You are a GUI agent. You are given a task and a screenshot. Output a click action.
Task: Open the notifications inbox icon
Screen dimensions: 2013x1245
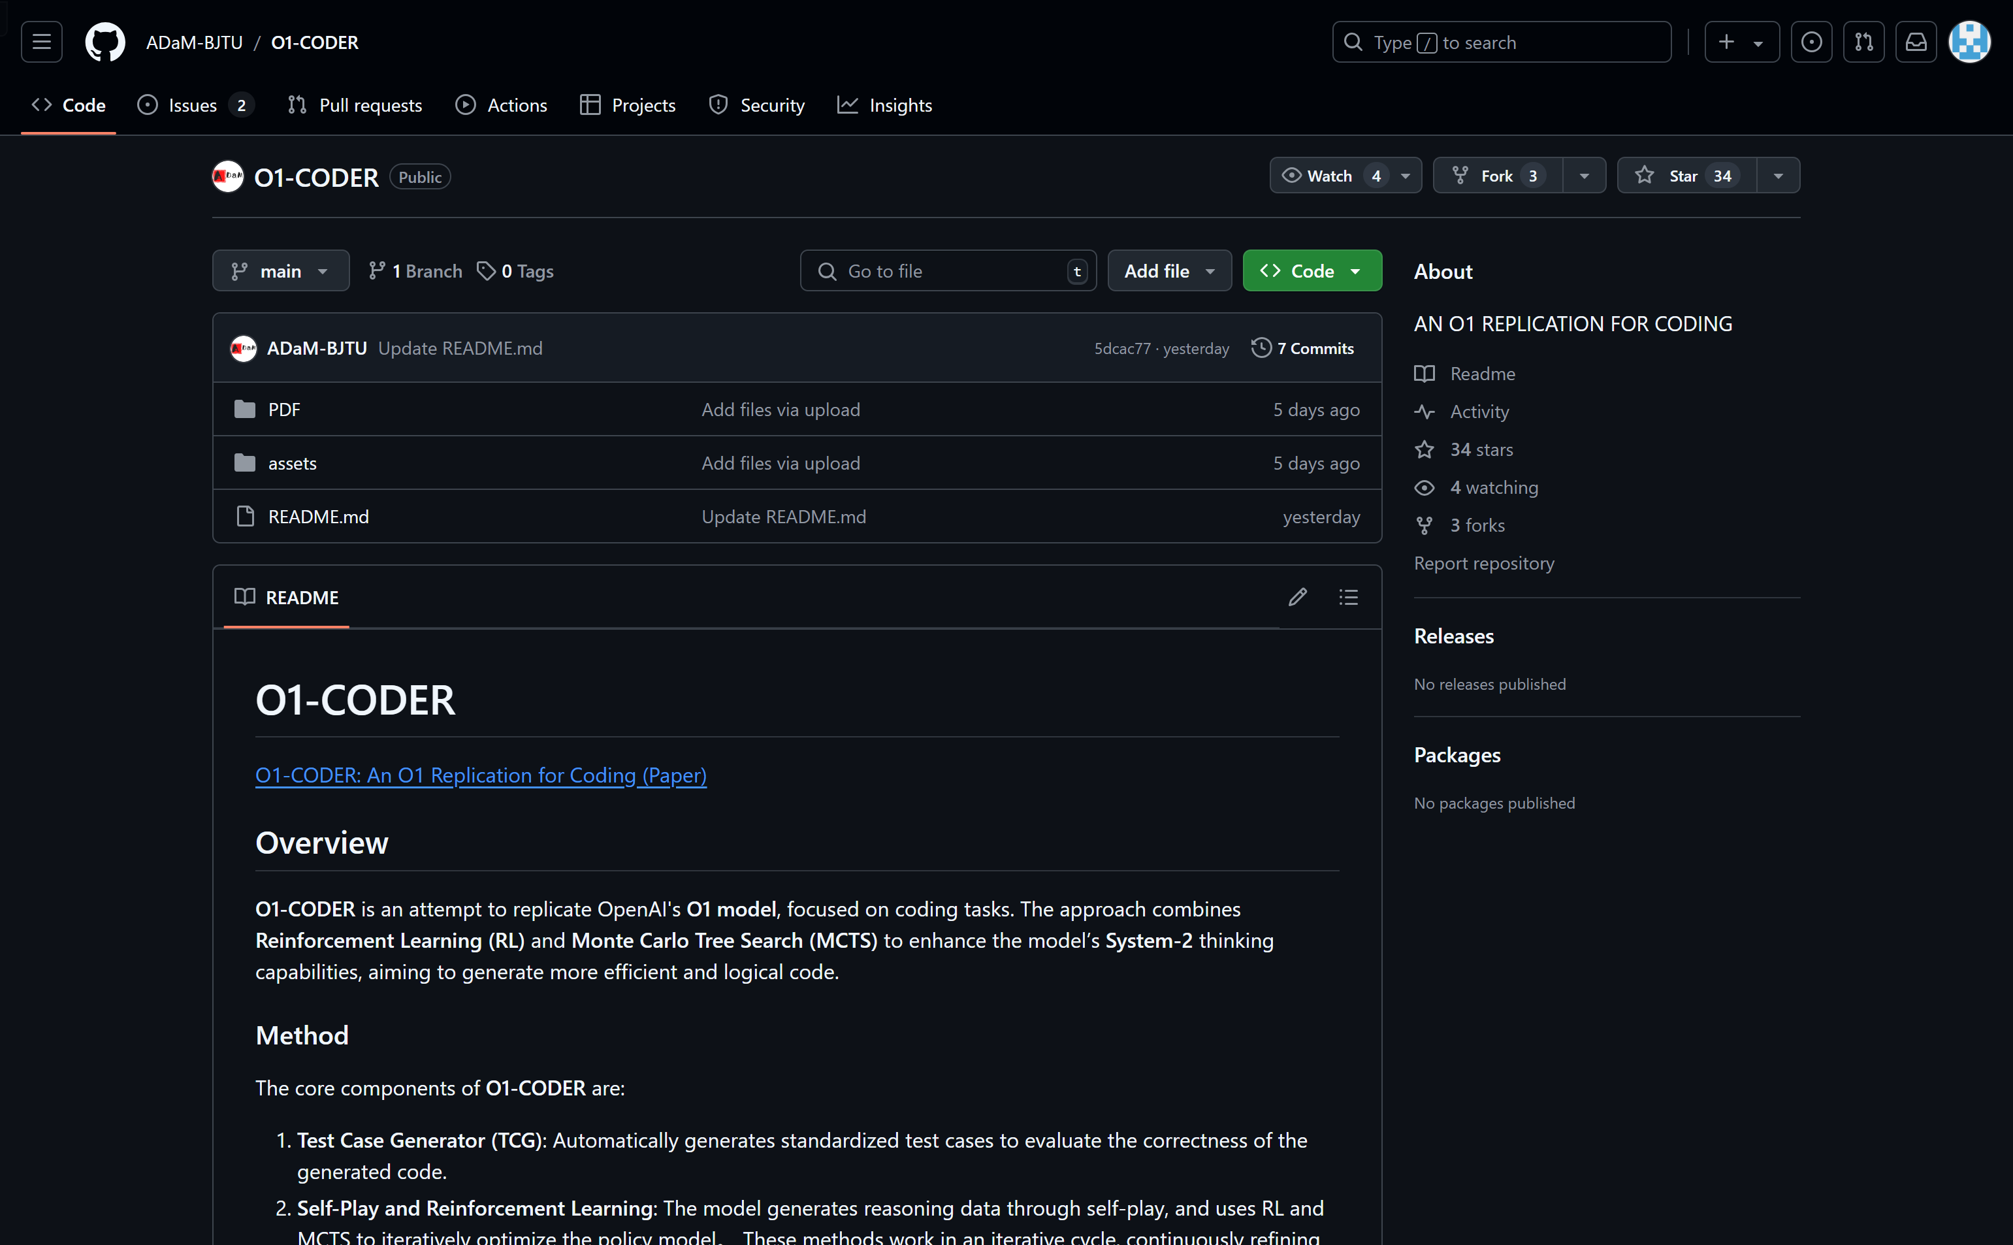(x=1916, y=41)
